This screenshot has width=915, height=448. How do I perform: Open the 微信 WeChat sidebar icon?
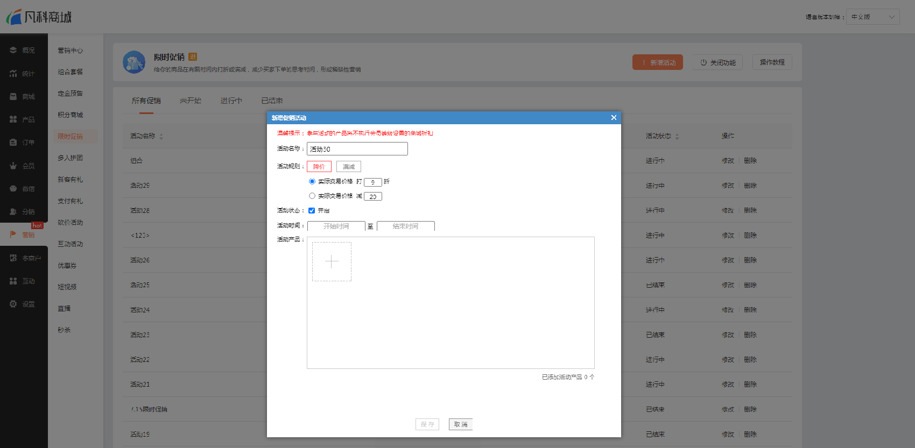pyautogui.click(x=13, y=189)
